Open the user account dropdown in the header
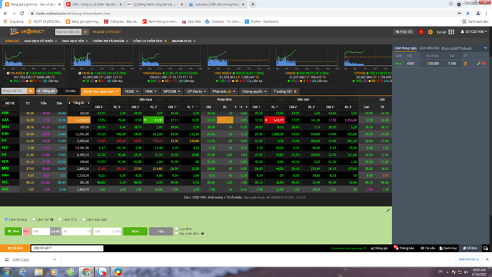492x277 pixels. 473,31
